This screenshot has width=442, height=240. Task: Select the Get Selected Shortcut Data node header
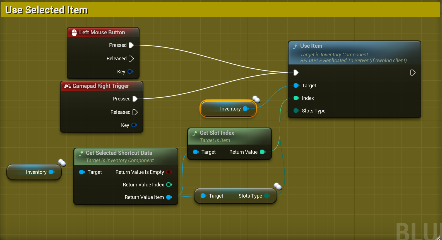tap(126, 157)
